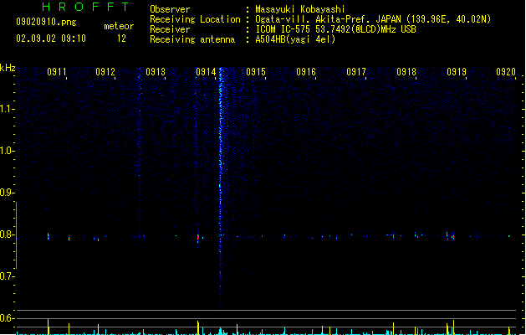Screen dimensions: 526x335
Task: Click the meteor count value 12
Action: (x=121, y=39)
